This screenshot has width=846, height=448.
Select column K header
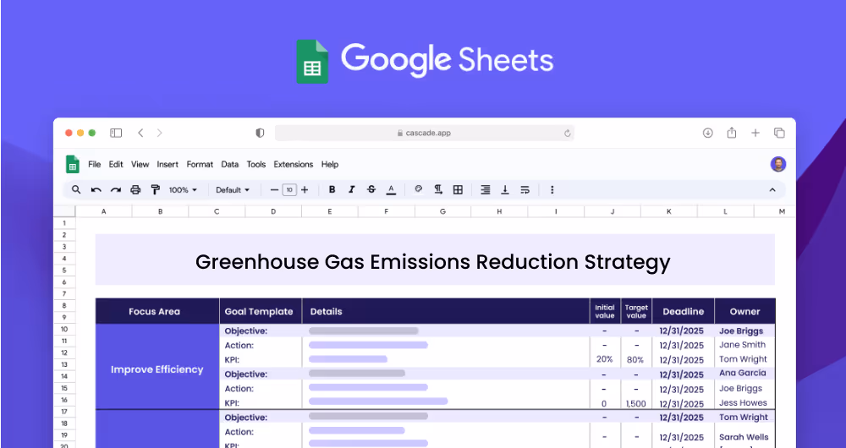[669, 212]
